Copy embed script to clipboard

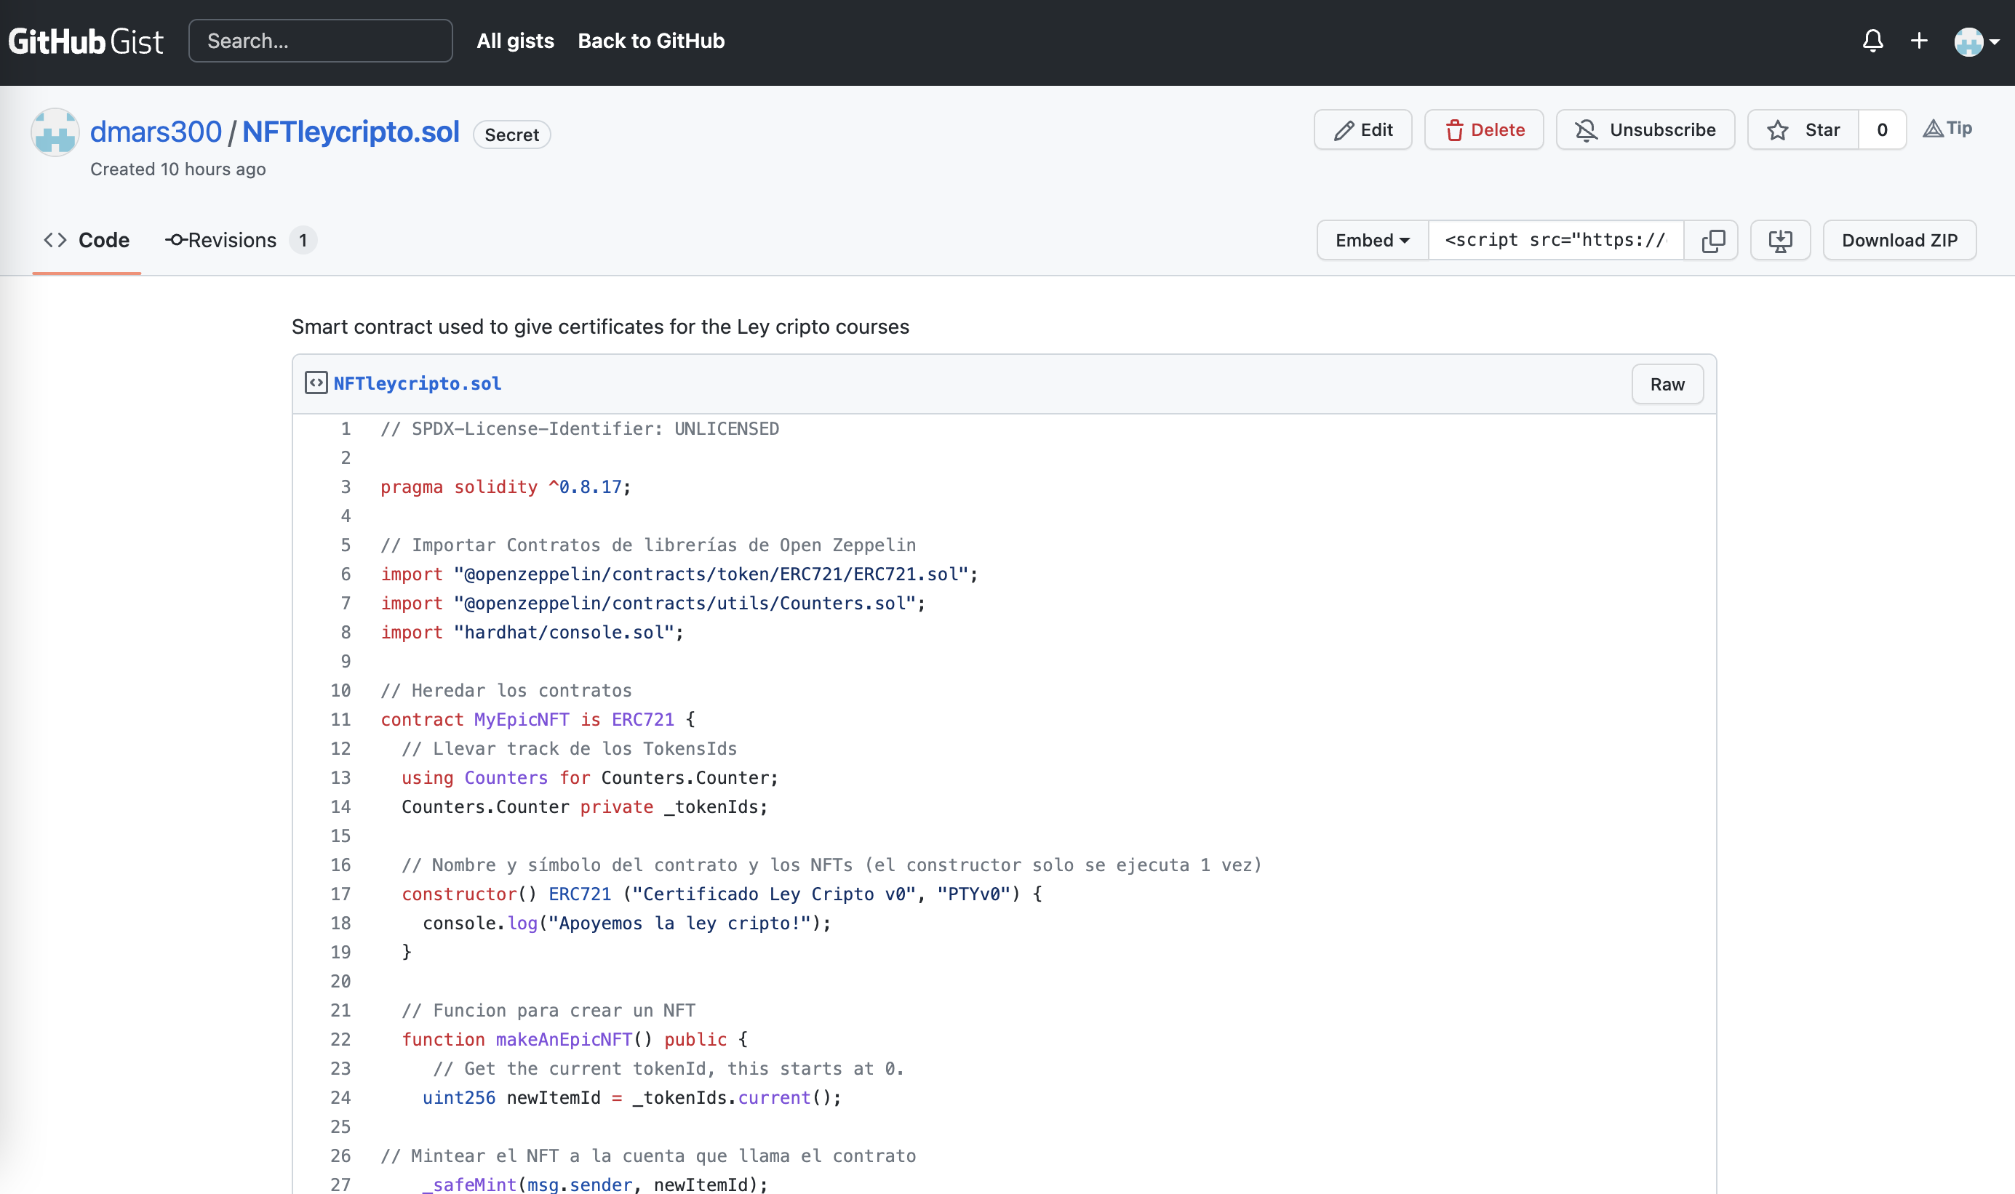pyautogui.click(x=1713, y=241)
